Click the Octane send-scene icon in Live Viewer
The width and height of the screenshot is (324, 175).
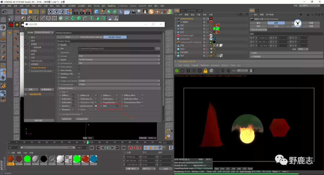click(x=177, y=71)
